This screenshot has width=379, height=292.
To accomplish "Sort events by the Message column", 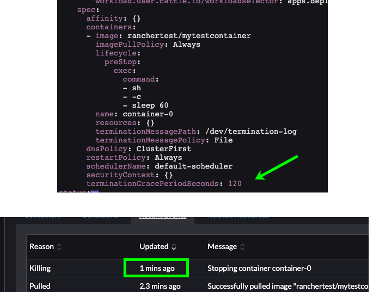I will point(226,247).
